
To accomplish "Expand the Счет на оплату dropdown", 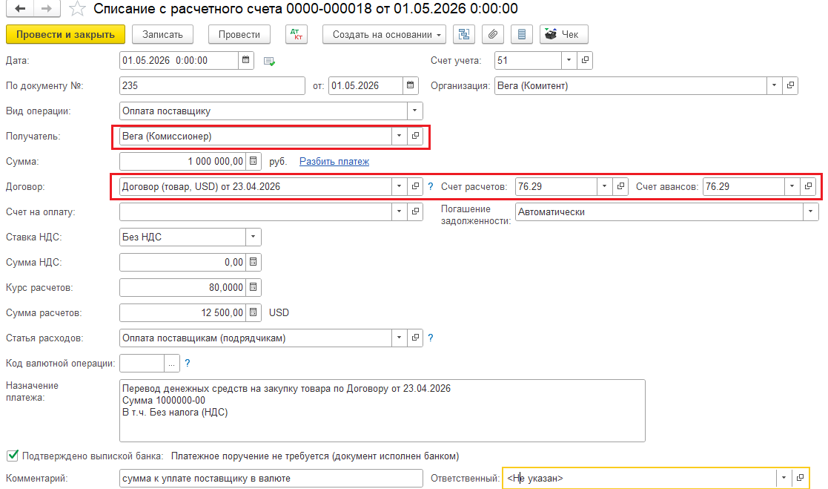I will pyautogui.click(x=400, y=211).
